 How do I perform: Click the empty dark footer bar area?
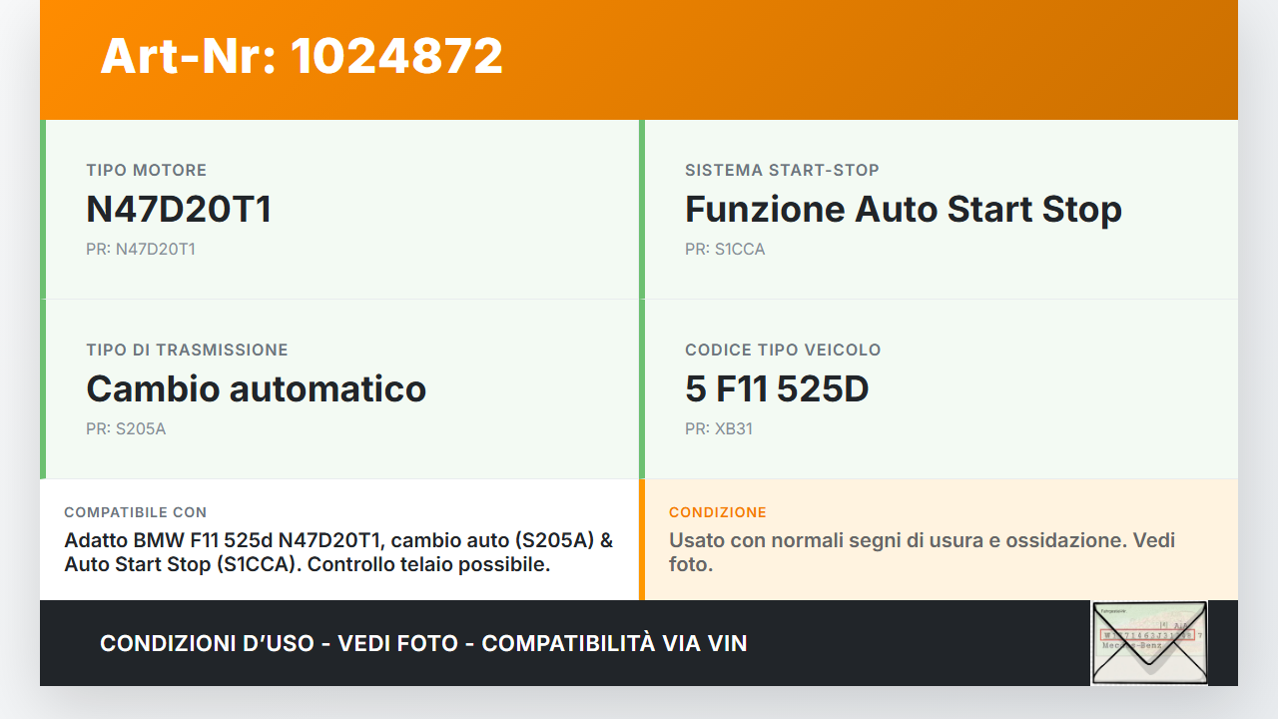(919, 643)
